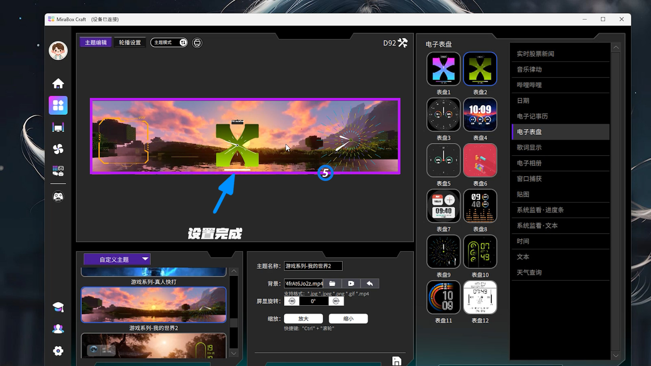The height and width of the screenshot is (366, 651).
Task: Click the background reset undo arrow icon
Action: tap(370, 283)
